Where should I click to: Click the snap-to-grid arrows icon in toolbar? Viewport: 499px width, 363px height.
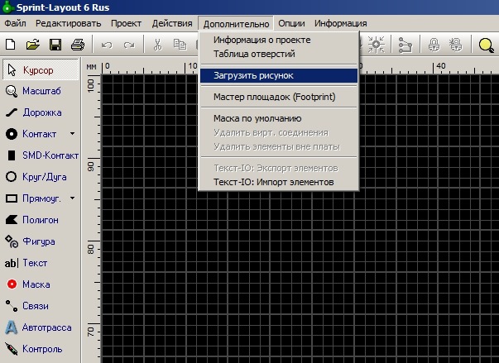(x=377, y=44)
